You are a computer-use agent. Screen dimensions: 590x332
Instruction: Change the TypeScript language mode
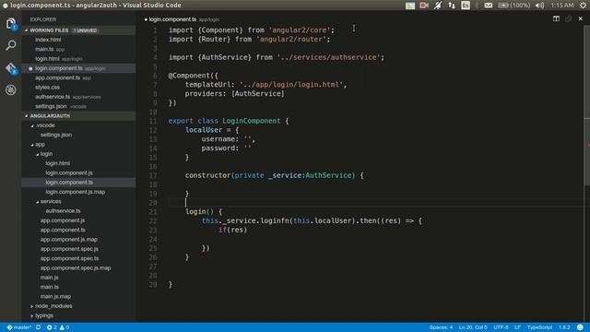(x=539, y=327)
